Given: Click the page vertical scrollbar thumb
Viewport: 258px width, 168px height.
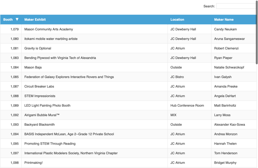Looking at the screenshot, I should click(257, 32).
